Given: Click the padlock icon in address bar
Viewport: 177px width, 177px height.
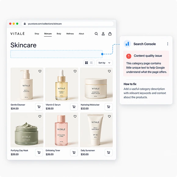Looking at the screenshot, I should coord(25,24).
